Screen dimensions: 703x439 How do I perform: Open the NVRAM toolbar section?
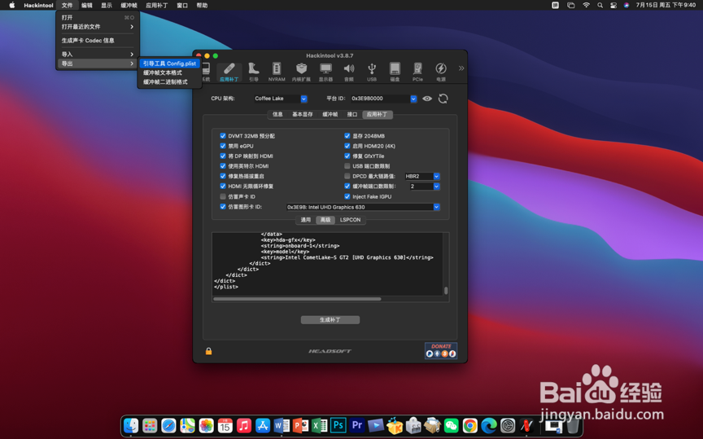[x=277, y=72]
